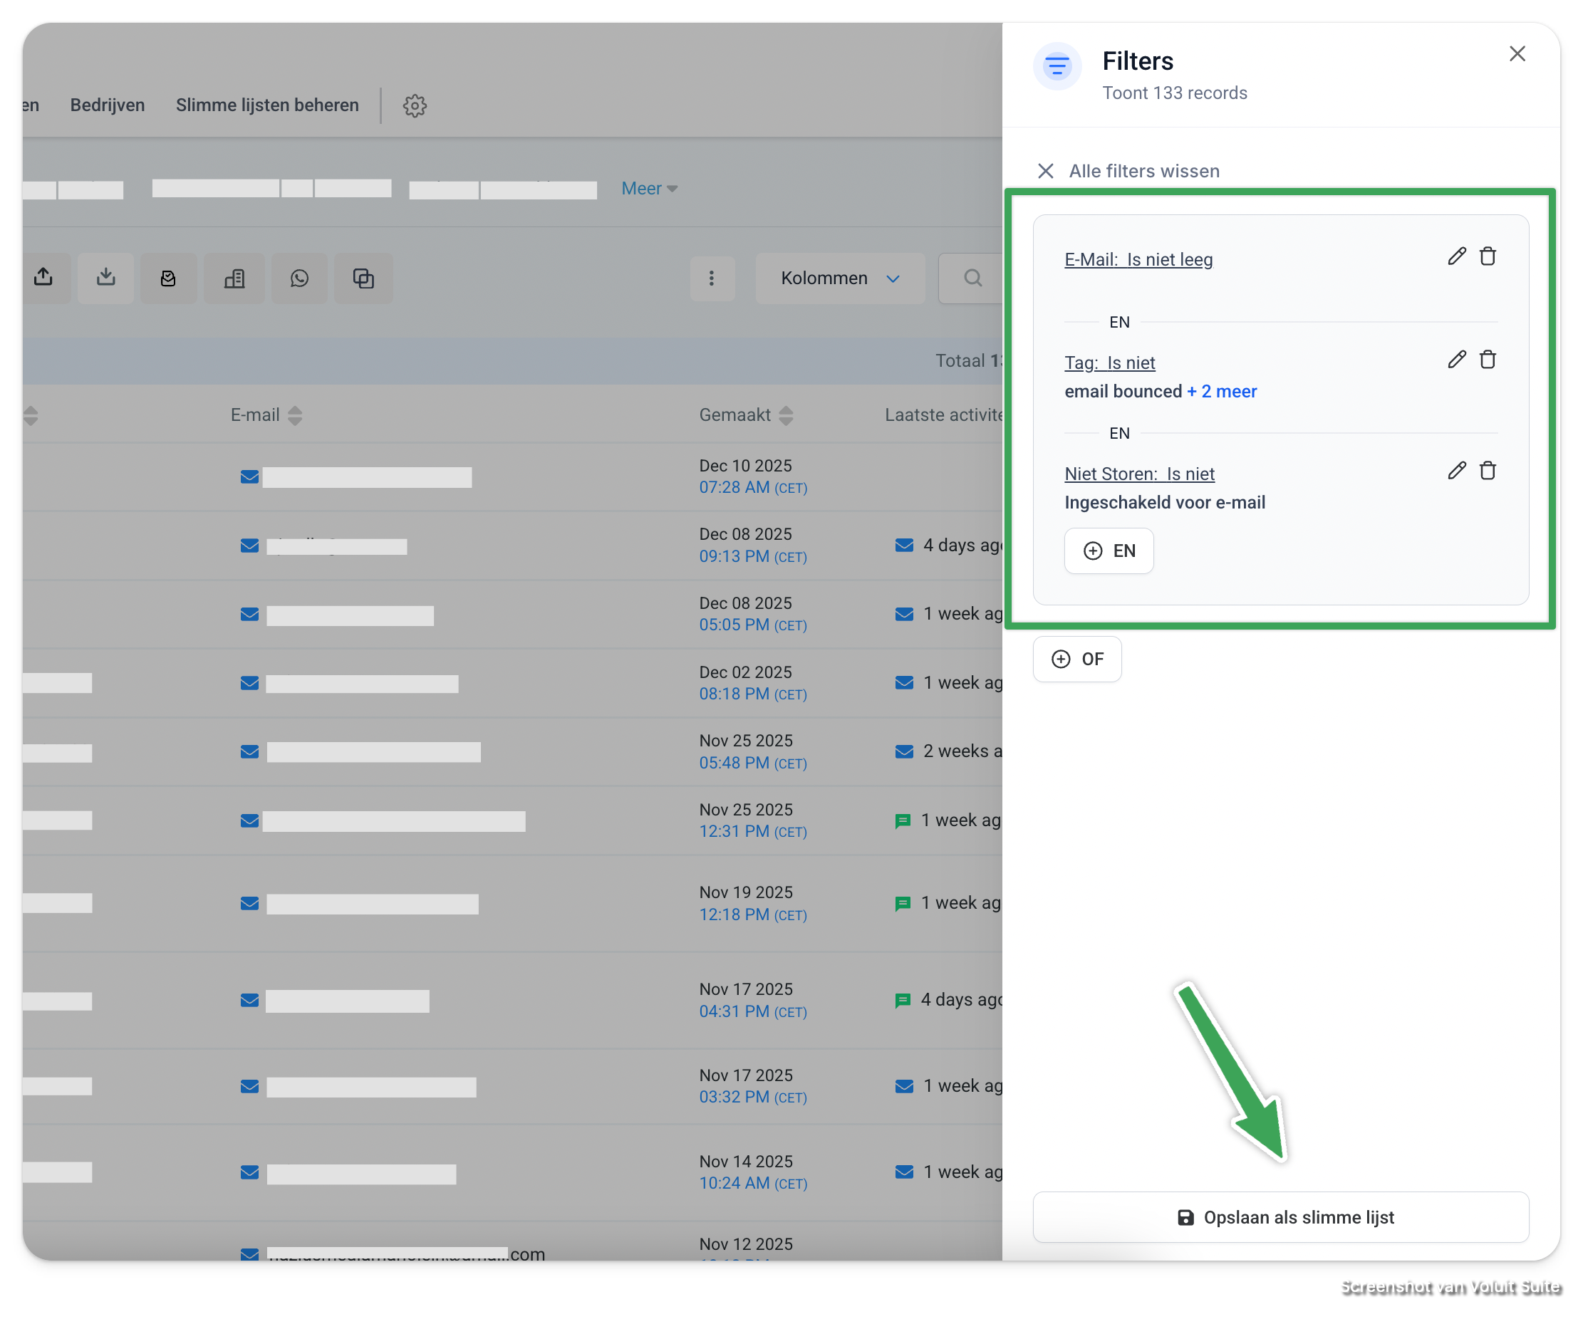
Task: Click Opslaan als slimme lijst button
Action: click(1280, 1216)
